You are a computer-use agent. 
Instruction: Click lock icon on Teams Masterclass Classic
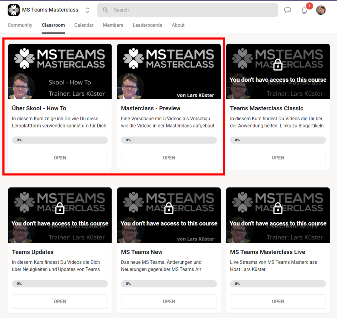pos(278,65)
